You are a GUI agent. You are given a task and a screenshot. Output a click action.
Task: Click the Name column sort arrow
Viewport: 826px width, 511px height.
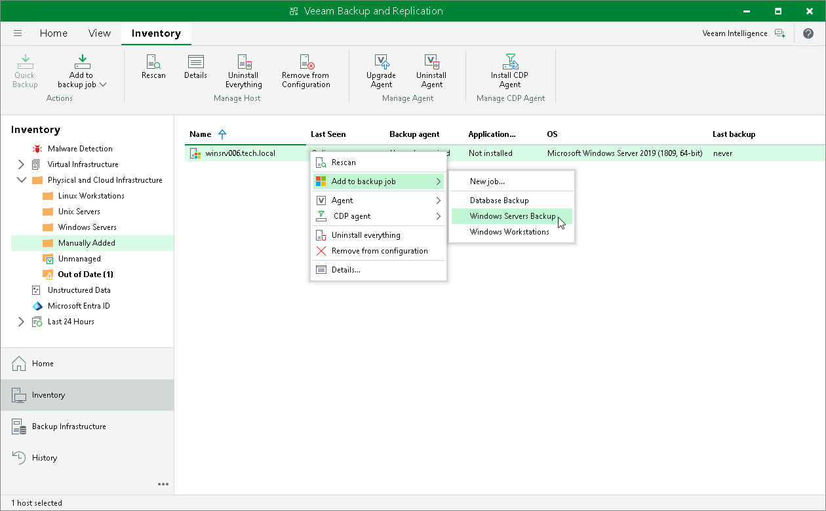[x=222, y=134]
